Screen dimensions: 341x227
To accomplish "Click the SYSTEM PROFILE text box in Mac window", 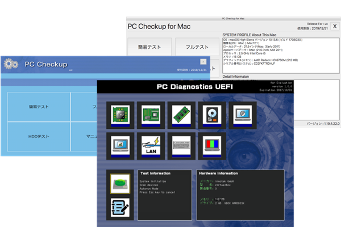I will pos(281,56).
